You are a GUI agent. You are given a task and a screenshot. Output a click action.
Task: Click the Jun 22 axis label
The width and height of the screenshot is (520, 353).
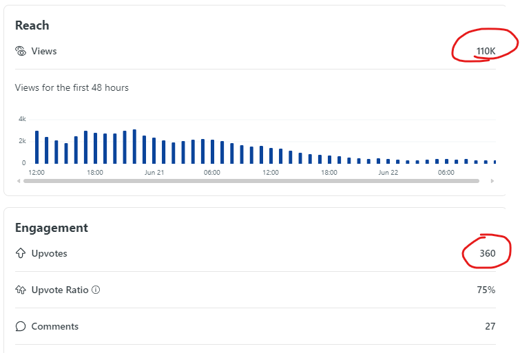[388, 172]
